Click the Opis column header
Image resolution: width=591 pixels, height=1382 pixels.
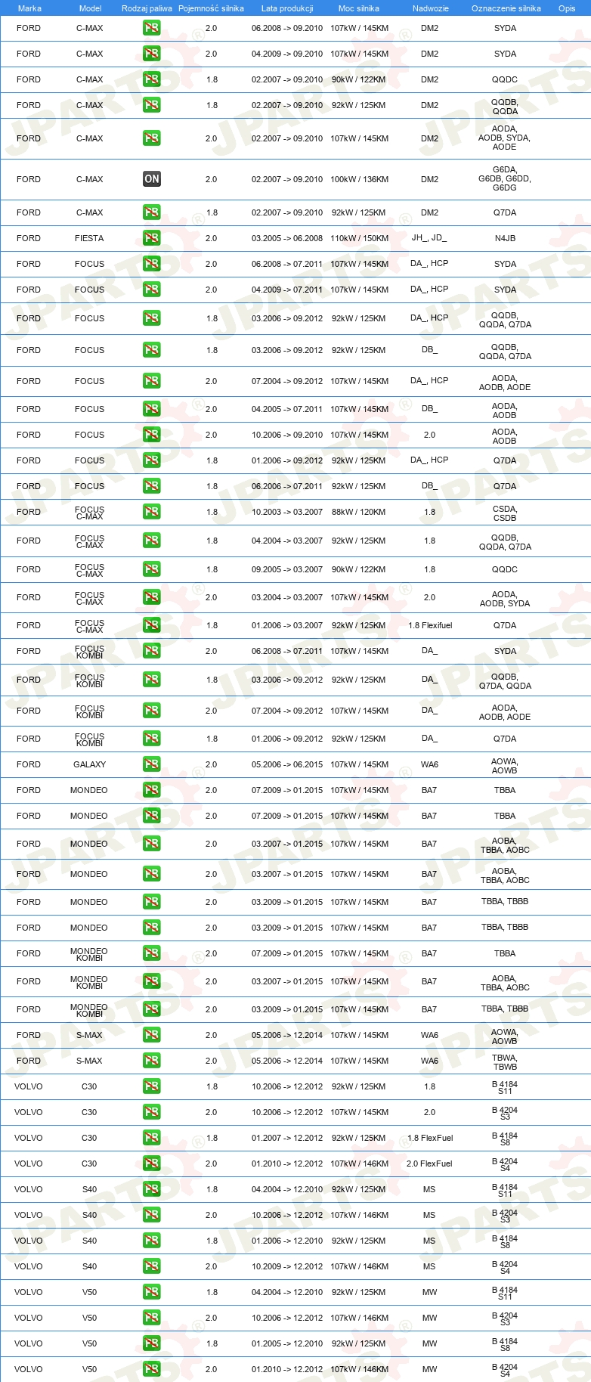pyautogui.click(x=567, y=8)
